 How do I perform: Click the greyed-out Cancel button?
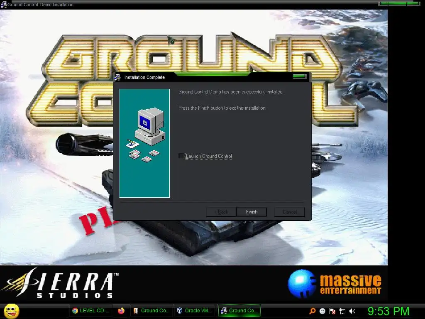click(289, 212)
